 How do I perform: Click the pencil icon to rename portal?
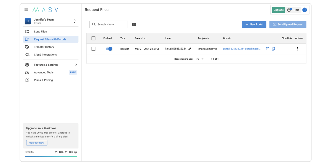[190, 49]
